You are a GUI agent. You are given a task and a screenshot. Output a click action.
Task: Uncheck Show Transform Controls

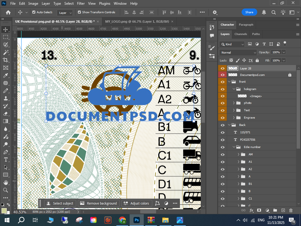pos(79,12)
